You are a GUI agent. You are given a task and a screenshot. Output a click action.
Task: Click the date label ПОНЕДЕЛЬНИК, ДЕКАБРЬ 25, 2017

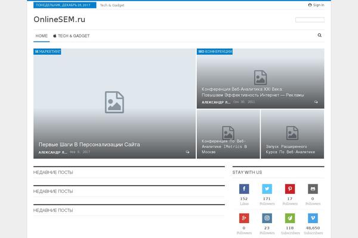tap(65, 5)
